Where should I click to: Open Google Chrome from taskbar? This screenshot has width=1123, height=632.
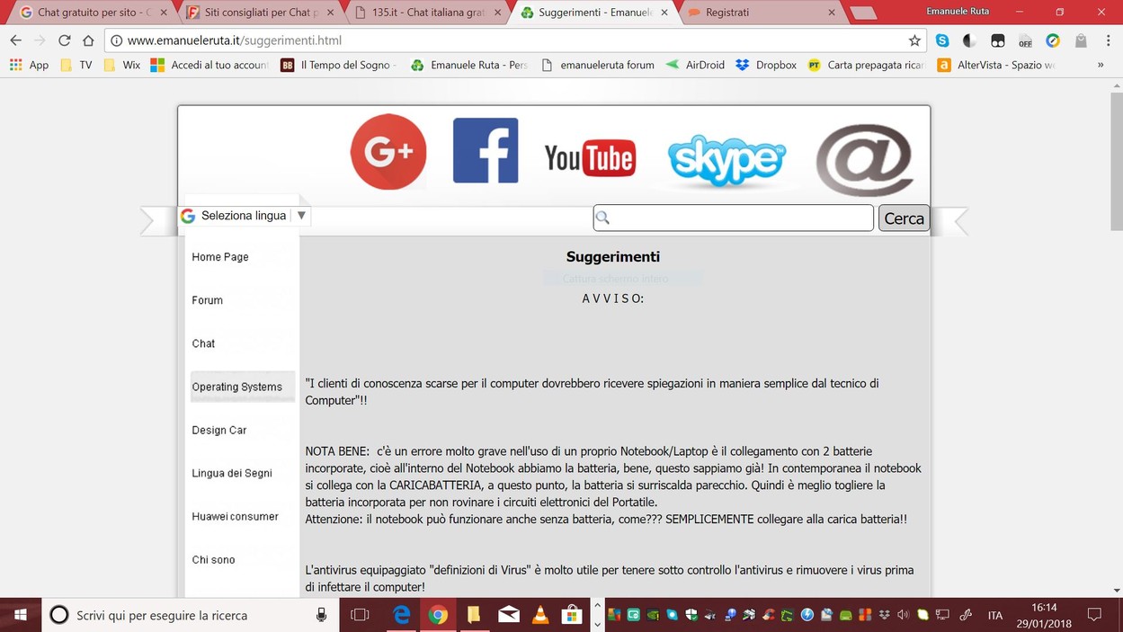coord(438,615)
